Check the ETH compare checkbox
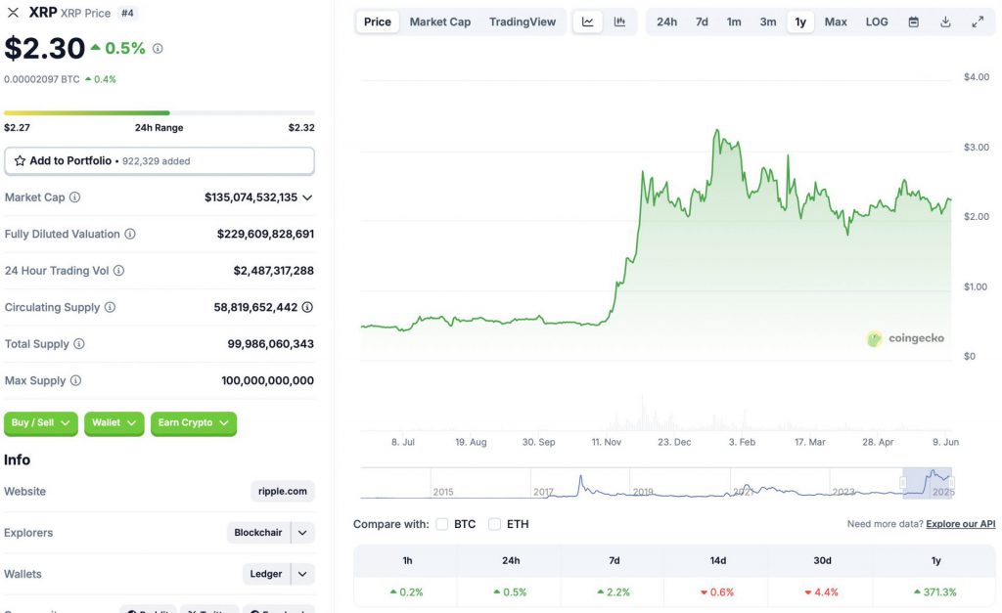 pos(494,524)
